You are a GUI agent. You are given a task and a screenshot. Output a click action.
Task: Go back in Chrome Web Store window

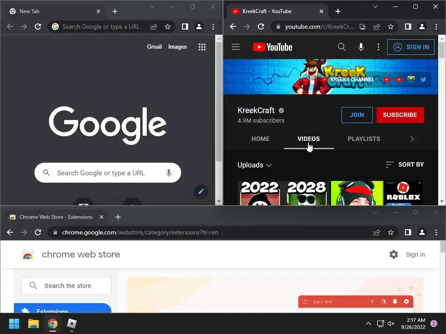click(10, 232)
